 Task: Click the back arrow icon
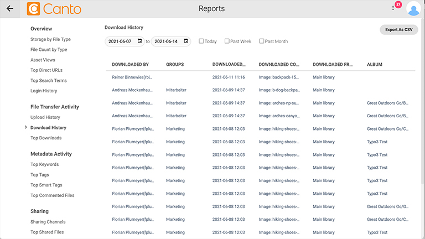pyautogui.click(x=9, y=8)
